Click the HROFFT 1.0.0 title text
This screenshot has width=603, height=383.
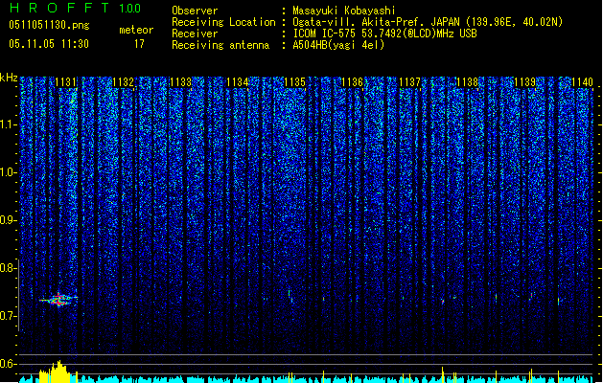[x=75, y=8]
